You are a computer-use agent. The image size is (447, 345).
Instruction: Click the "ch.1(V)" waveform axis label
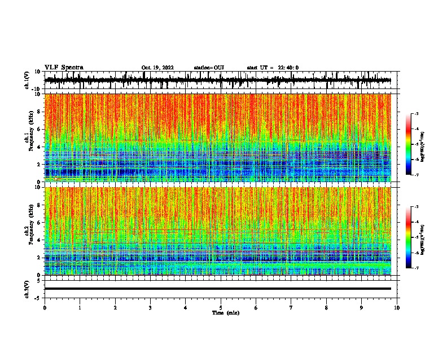tap(27, 80)
